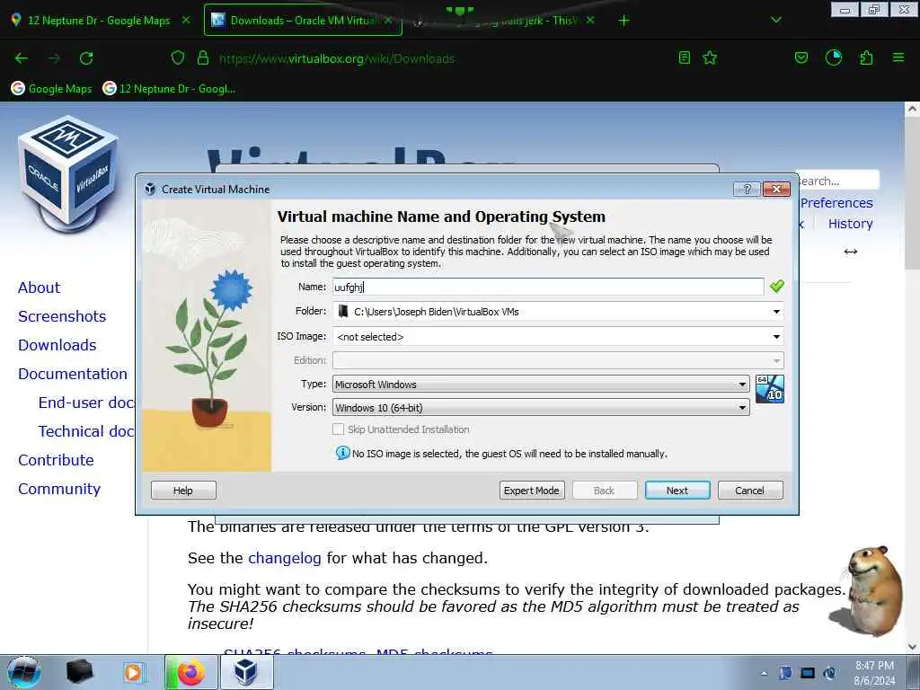Image resolution: width=920 pixels, height=690 pixels.
Task: Click the Technical docs sidebar link
Action: point(86,431)
